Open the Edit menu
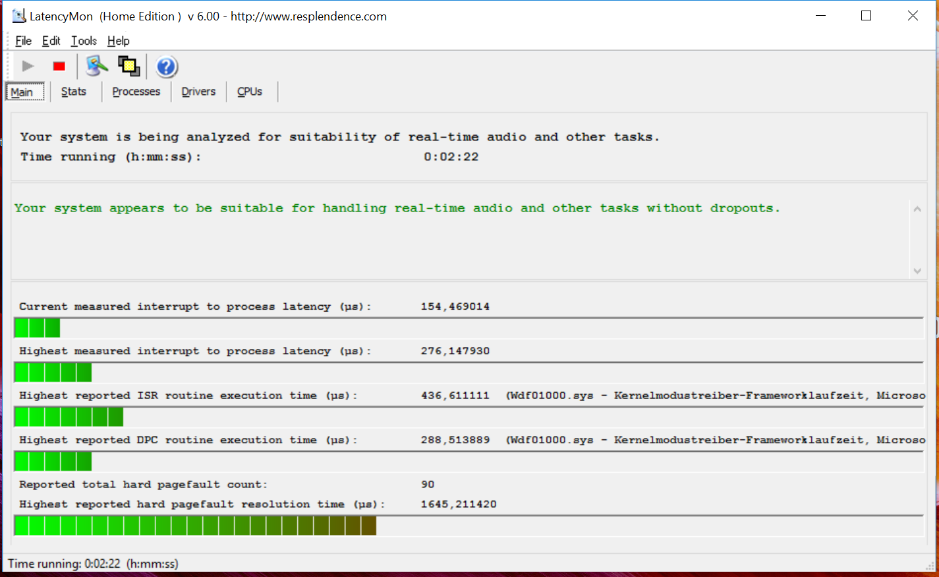 coord(51,41)
